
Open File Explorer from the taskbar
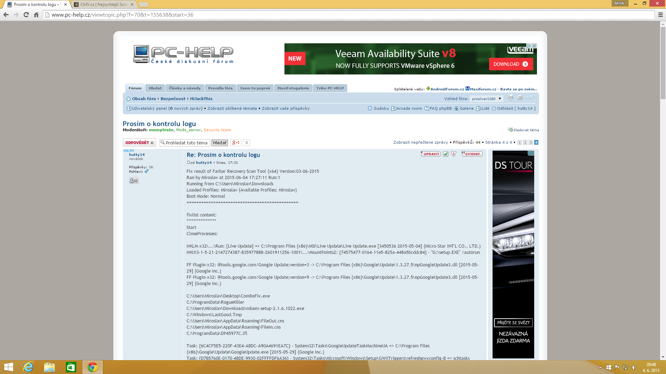50,367
